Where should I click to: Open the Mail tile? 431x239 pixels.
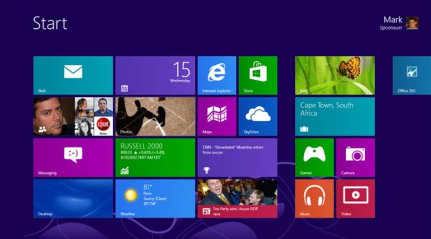(73, 75)
